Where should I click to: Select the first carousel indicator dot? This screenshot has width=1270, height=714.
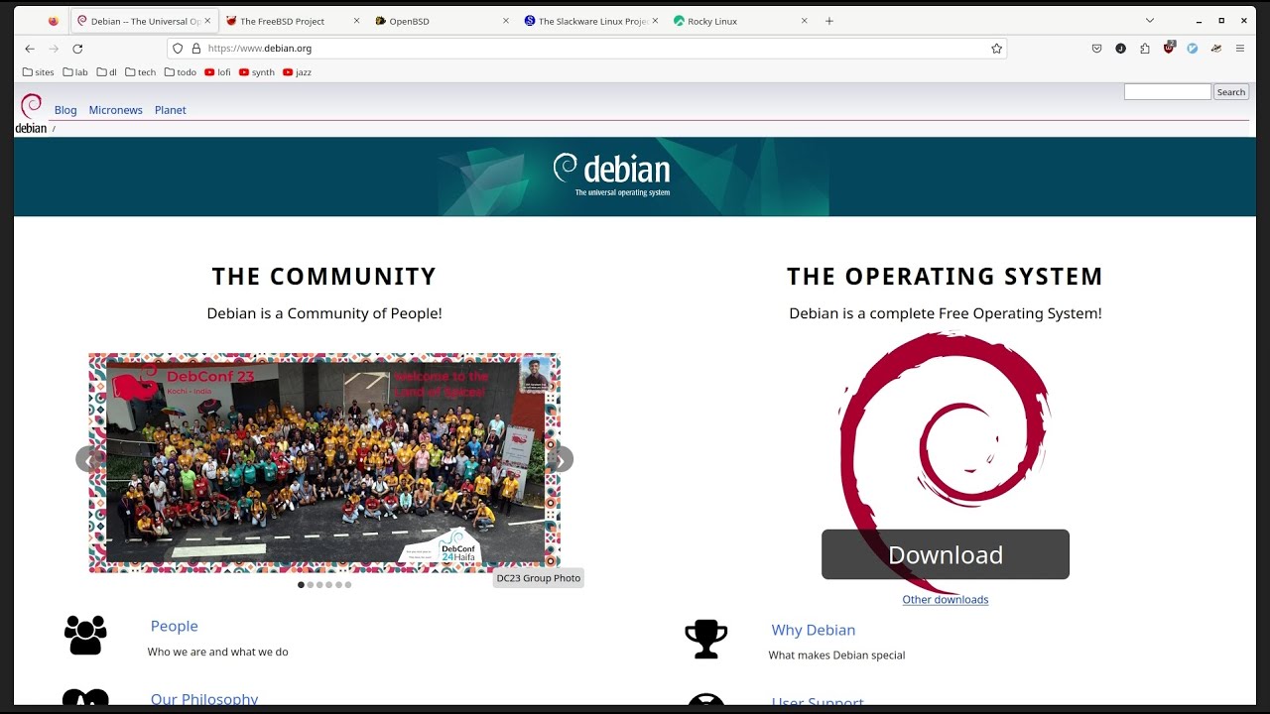tap(301, 585)
